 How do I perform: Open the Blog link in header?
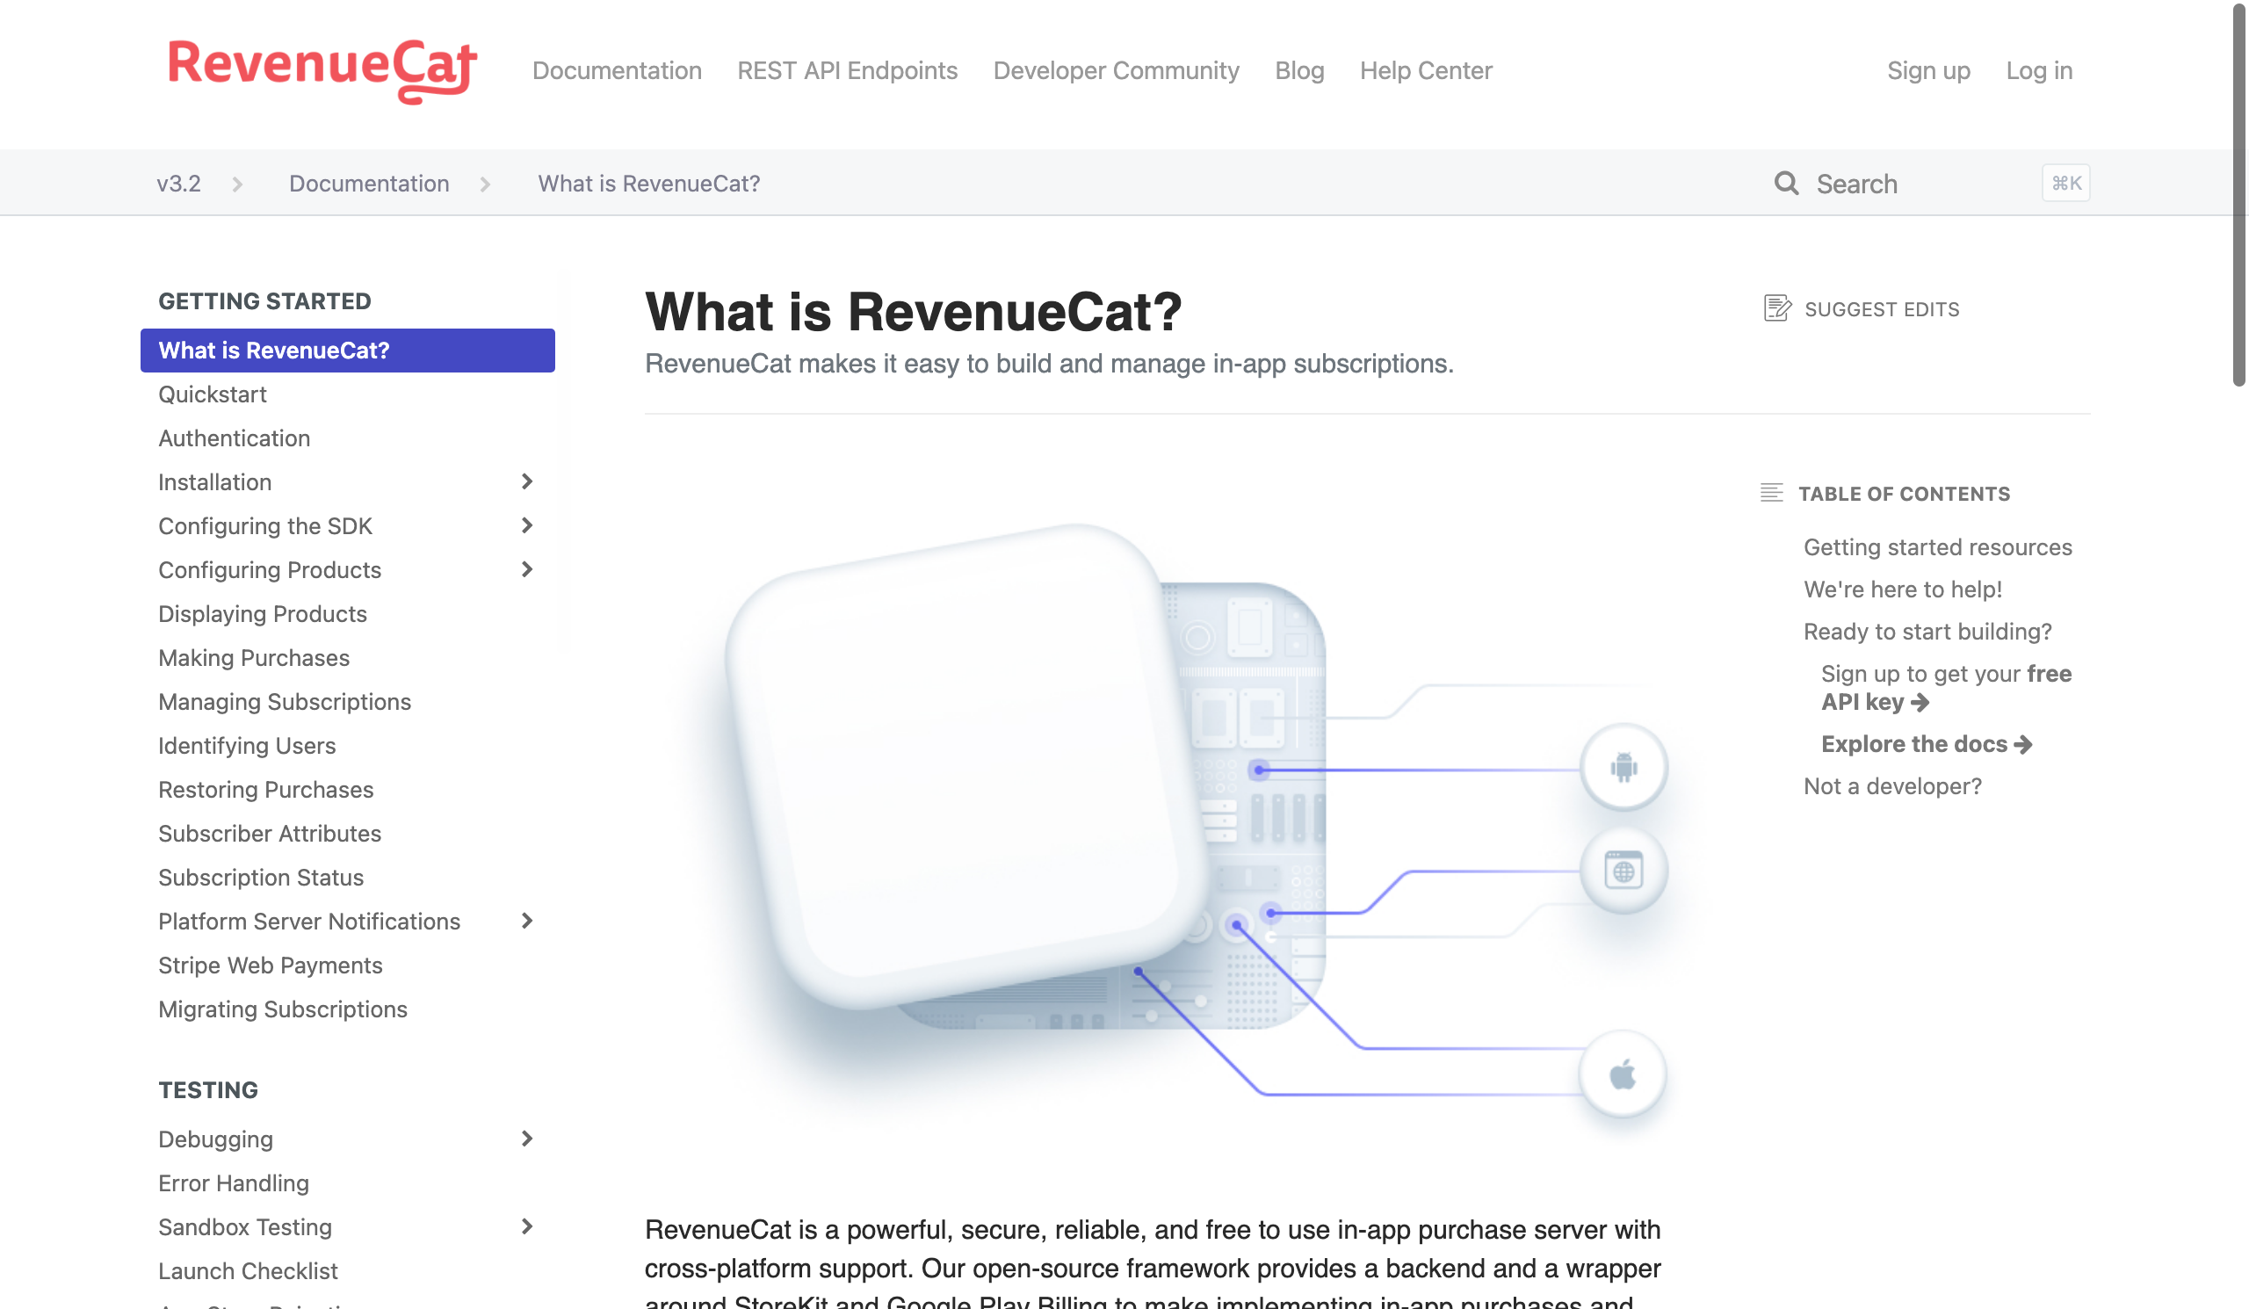pyautogui.click(x=1298, y=70)
